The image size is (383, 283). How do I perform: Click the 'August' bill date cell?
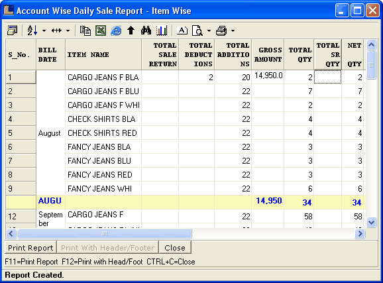[x=51, y=133]
